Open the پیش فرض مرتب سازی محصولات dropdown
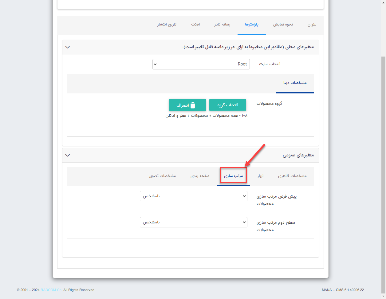Viewport: 386px width, 299px height. pyautogui.click(x=193, y=196)
